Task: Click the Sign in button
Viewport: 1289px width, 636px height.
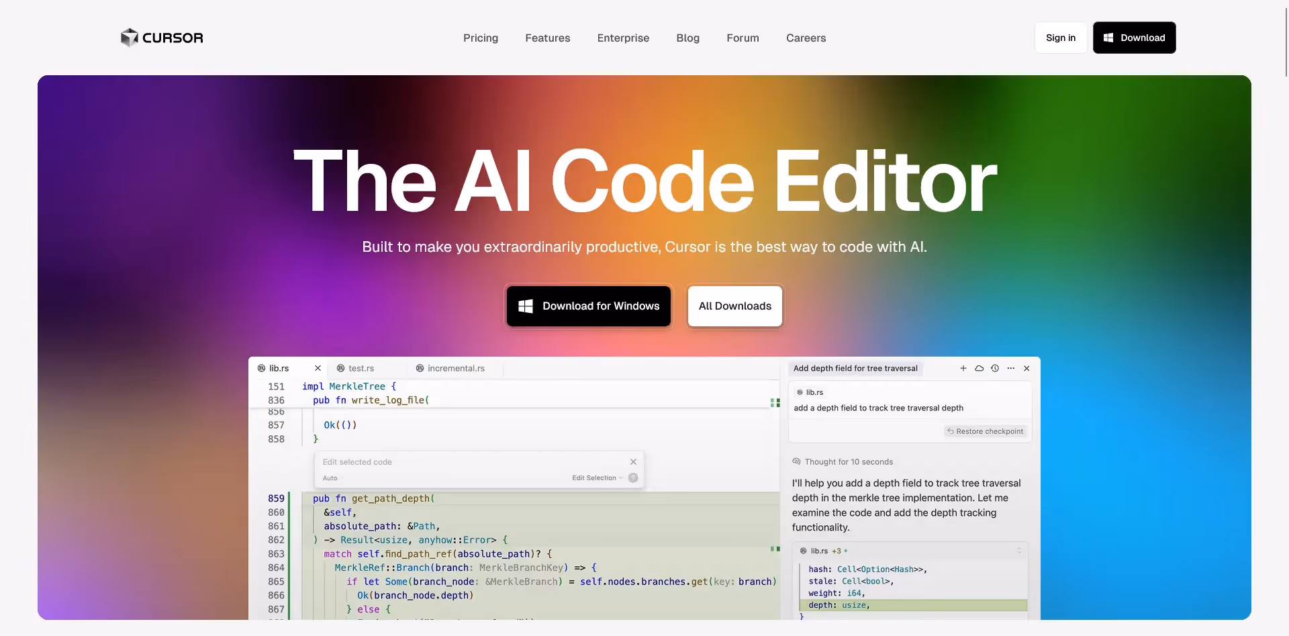Action: 1061,38
